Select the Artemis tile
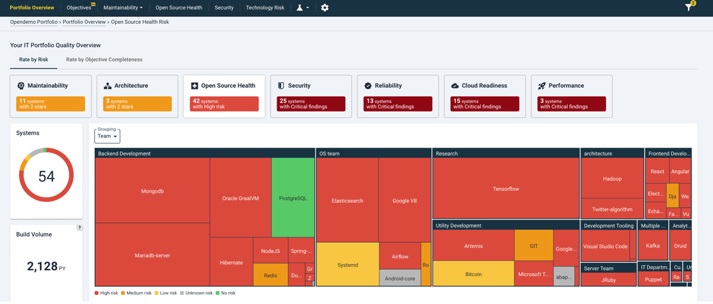713x304 pixels. point(473,246)
